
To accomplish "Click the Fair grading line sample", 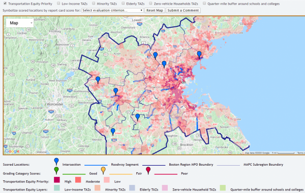I will click(x=121, y=174).
